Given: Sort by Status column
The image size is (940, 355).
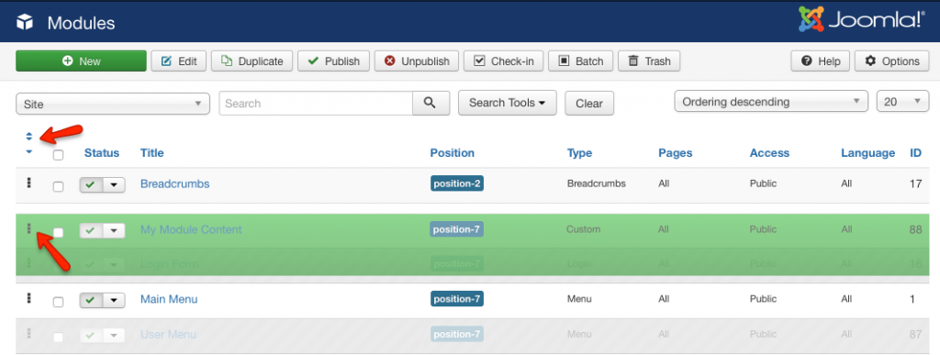Looking at the screenshot, I should (102, 153).
